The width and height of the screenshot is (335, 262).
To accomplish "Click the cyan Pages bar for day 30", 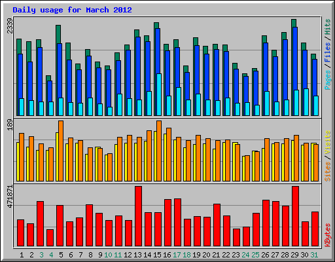I will tap(306, 102).
